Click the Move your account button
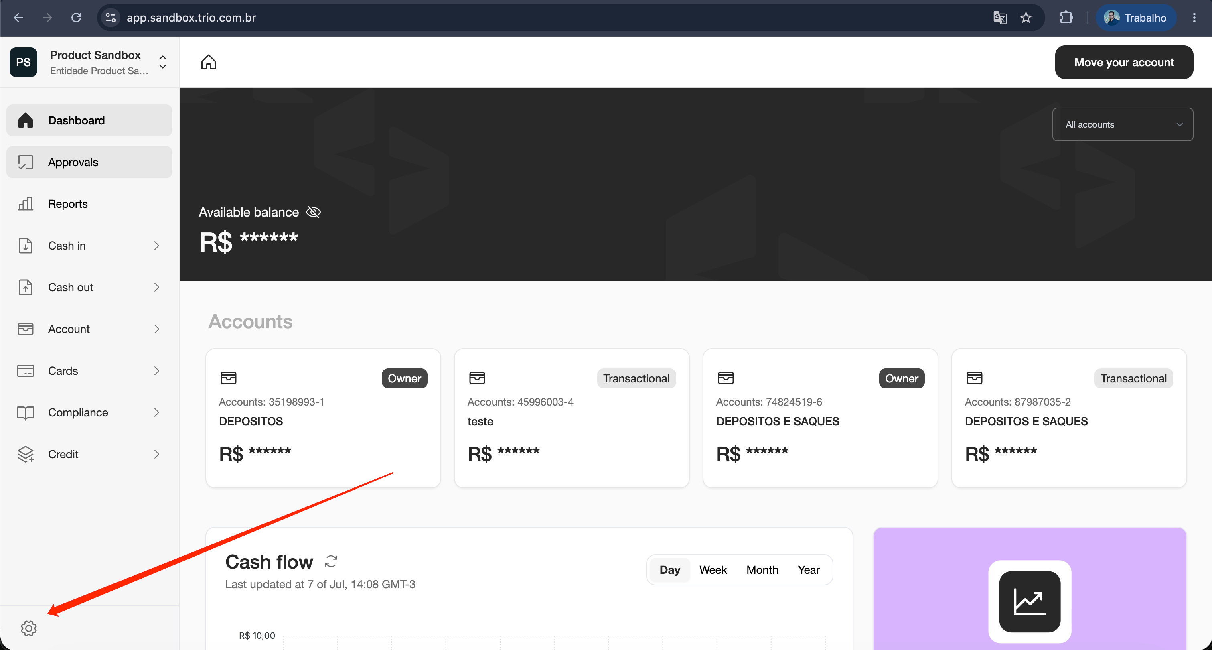This screenshot has width=1212, height=650. tap(1123, 62)
